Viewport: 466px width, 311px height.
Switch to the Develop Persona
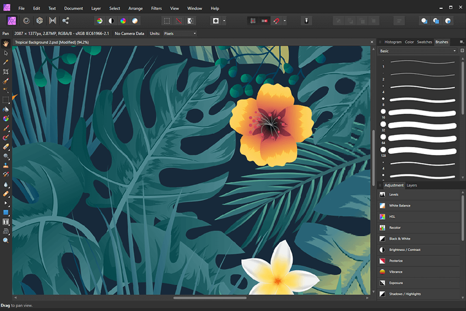click(39, 20)
